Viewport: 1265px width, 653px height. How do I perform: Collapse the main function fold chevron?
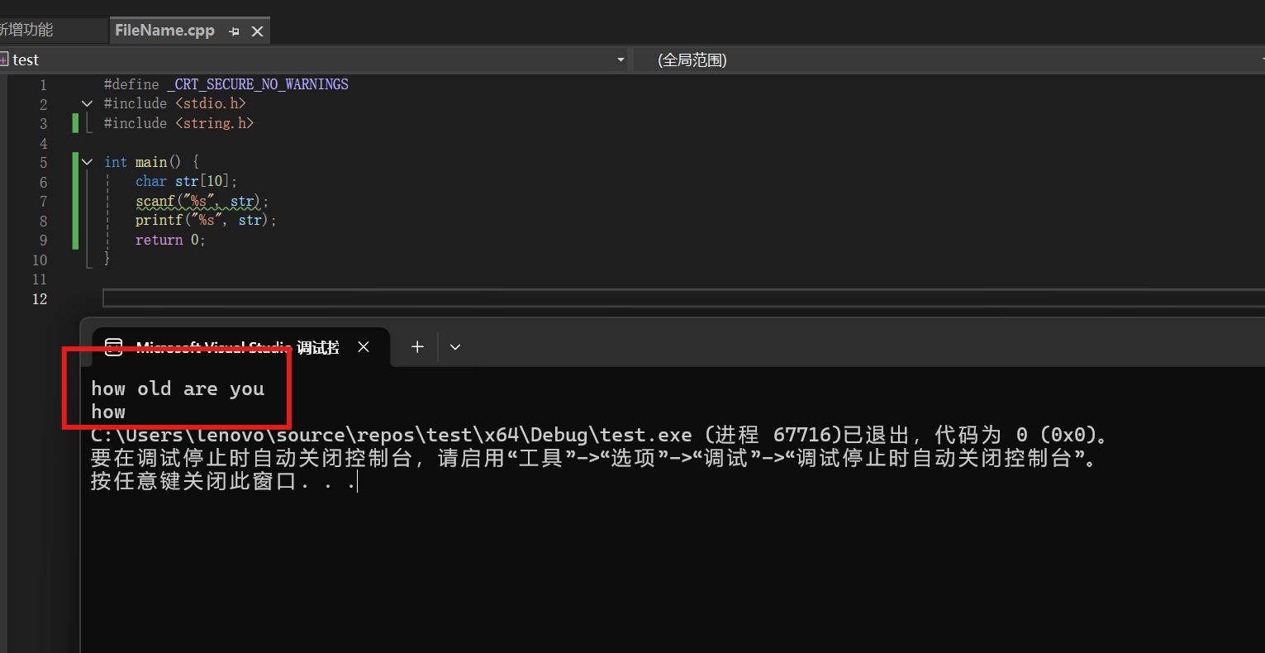coord(87,162)
